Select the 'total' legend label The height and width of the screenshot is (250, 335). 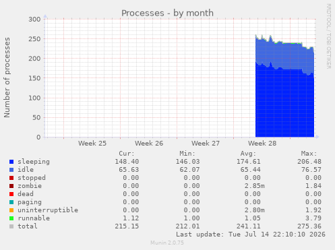click(28, 226)
